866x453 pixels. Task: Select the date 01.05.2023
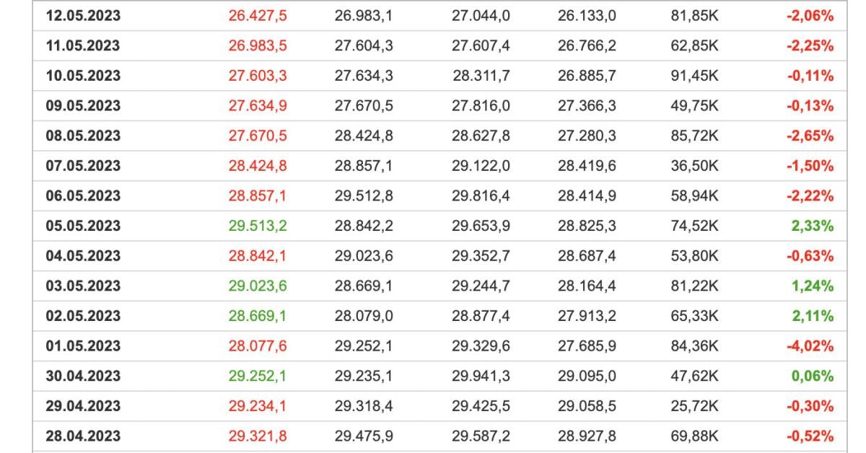tap(83, 346)
